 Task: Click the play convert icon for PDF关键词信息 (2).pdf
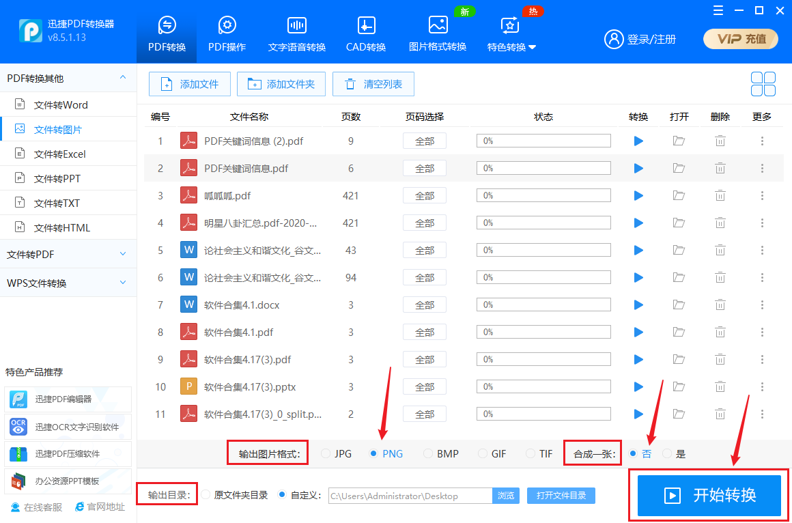(x=638, y=141)
